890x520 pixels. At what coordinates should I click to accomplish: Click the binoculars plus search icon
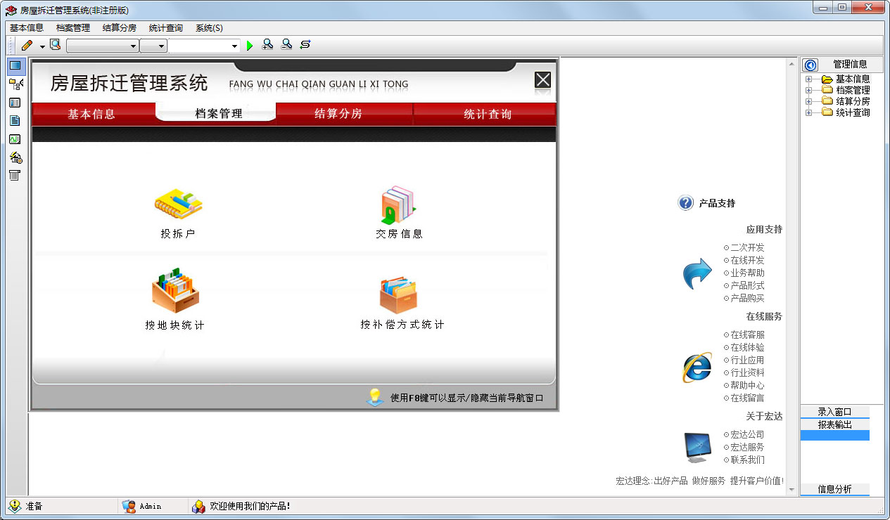coord(268,45)
